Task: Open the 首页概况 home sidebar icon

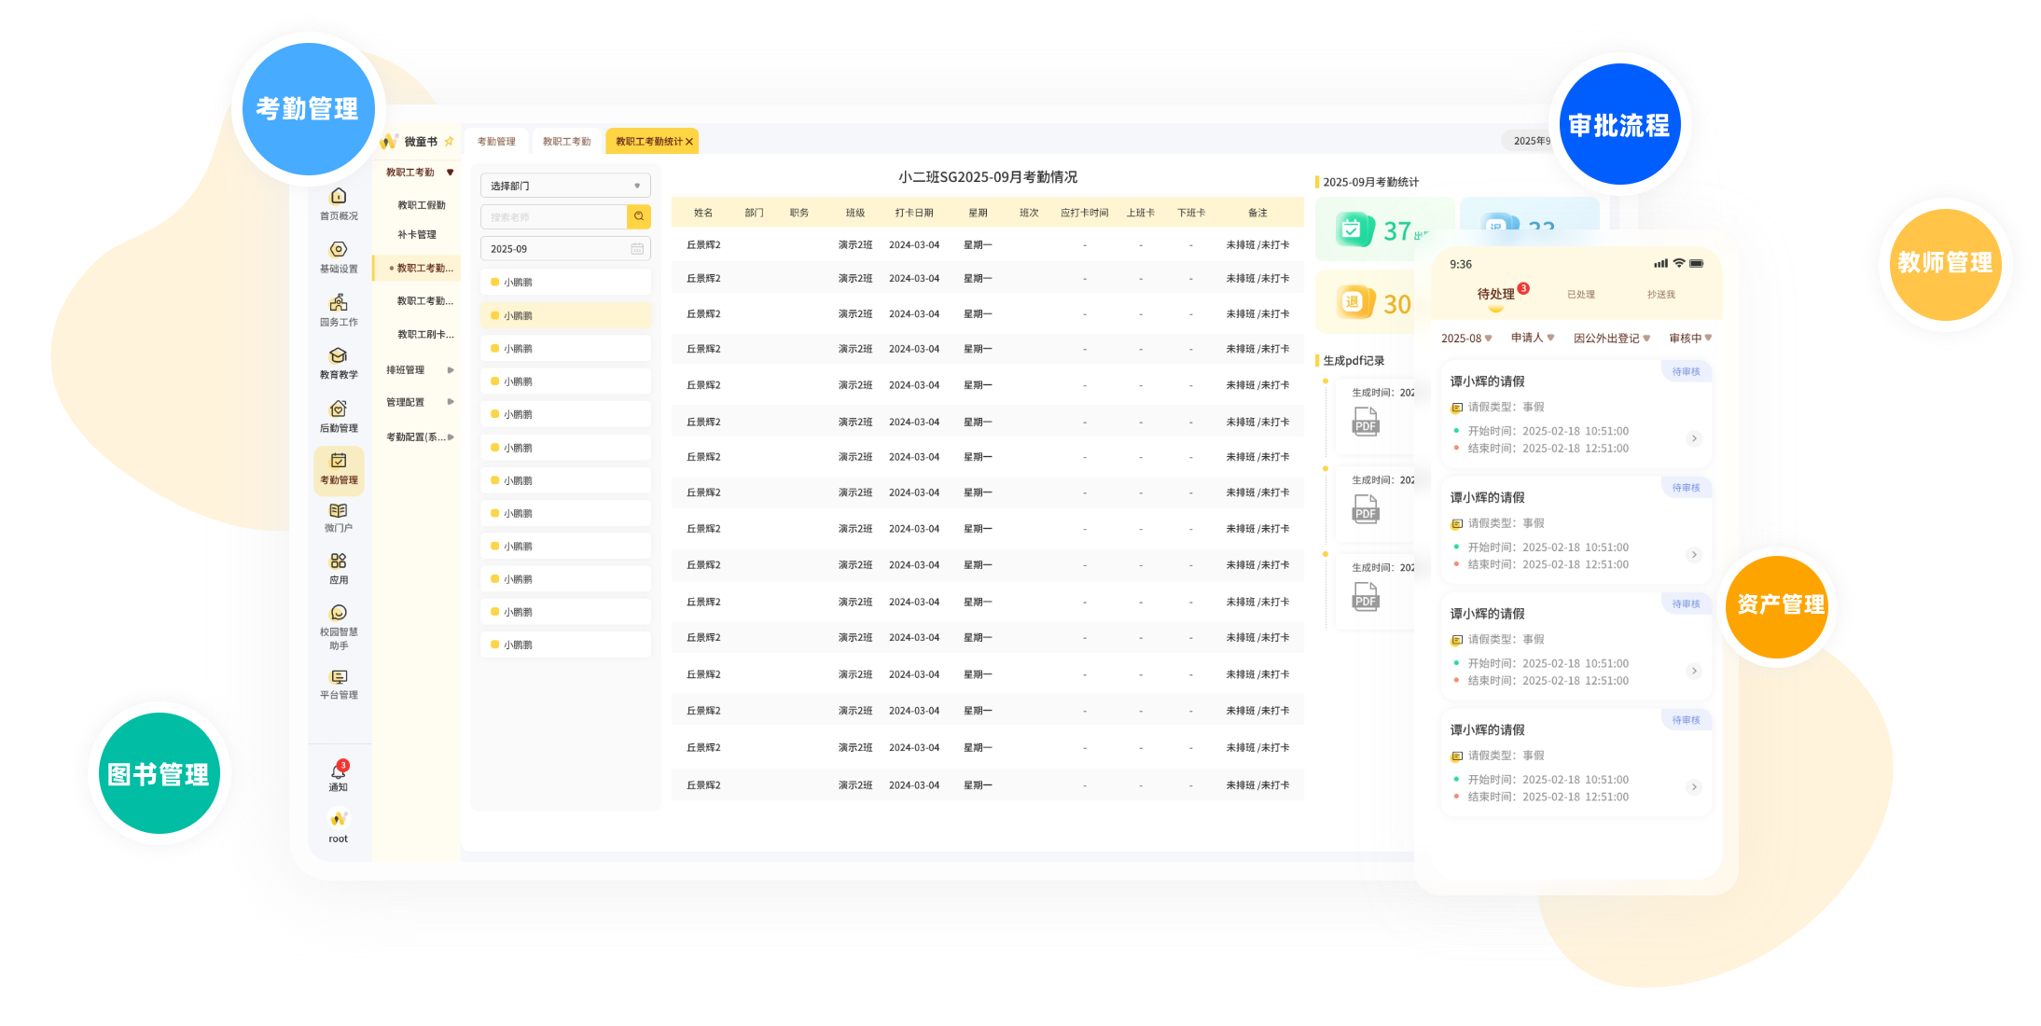Action: (339, 197)
